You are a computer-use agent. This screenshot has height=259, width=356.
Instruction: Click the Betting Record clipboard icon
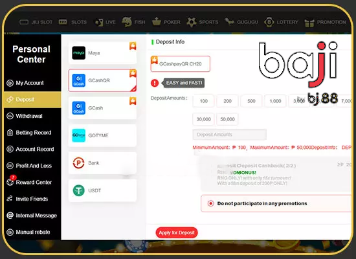[10, 133]
